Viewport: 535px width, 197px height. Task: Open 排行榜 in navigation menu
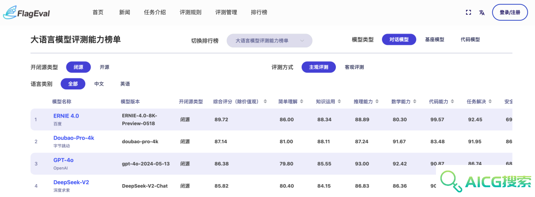[x=259, y=12]
